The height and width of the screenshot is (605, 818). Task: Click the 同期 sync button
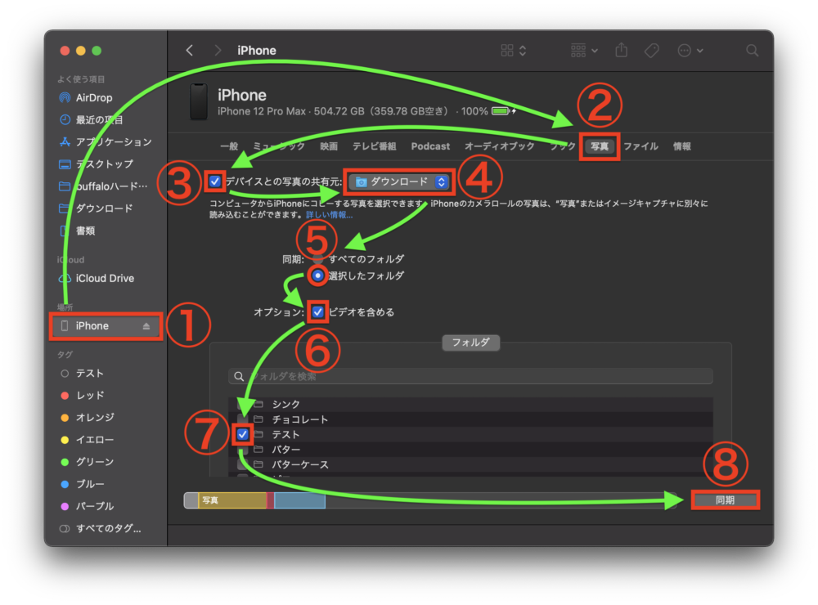pyautogui.click(x=725, y=500)
